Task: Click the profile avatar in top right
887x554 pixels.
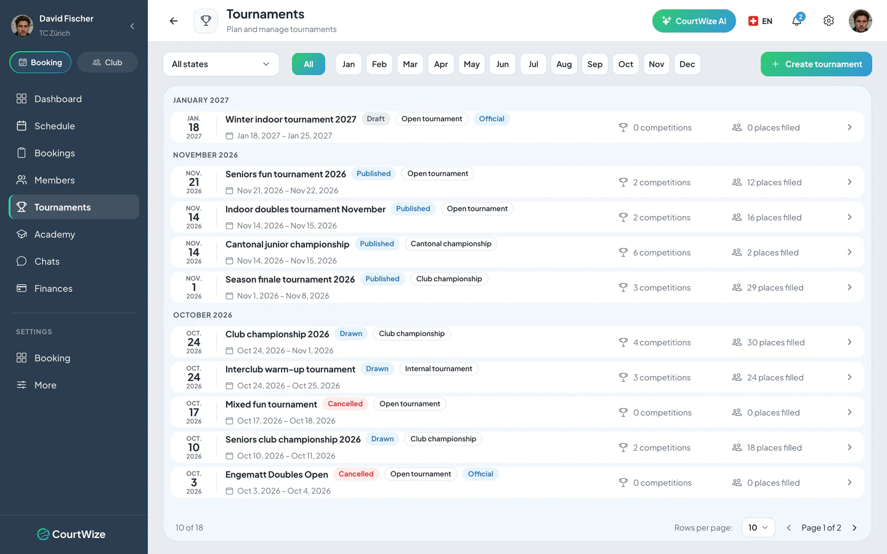Action: 861,21
